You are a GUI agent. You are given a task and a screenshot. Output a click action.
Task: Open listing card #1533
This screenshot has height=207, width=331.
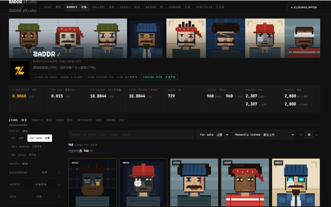(92, 183)
